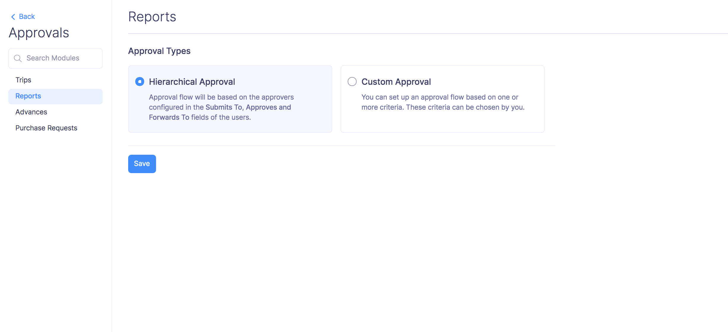The image size is (728, 332).
Task: Click the Submits To bold text
Action: click(224, 107)
